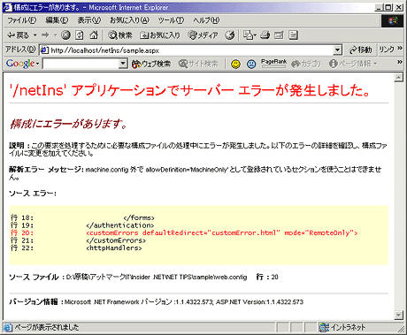
Task: Open the 検索 search toolbar button
Action: pos(120,35)
